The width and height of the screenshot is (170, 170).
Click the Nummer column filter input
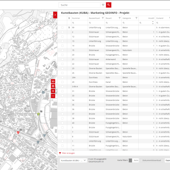pos(79,23)
